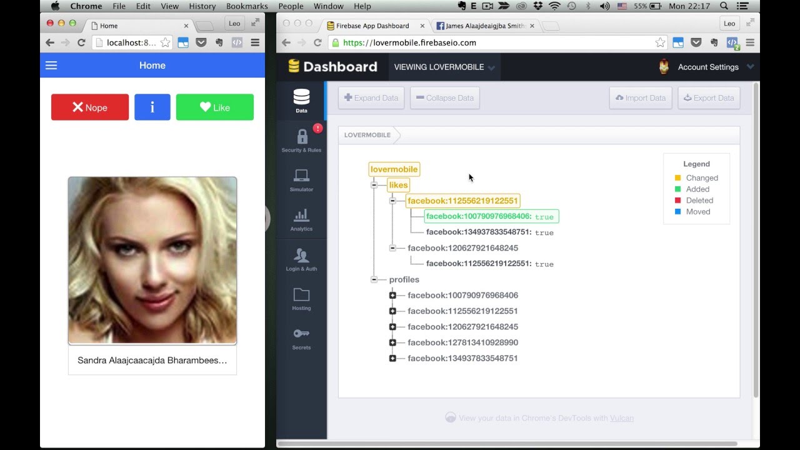Reload the Firebase dashboard page
Viewport: 800px width, 450px height.
click(x=317, y=42)
